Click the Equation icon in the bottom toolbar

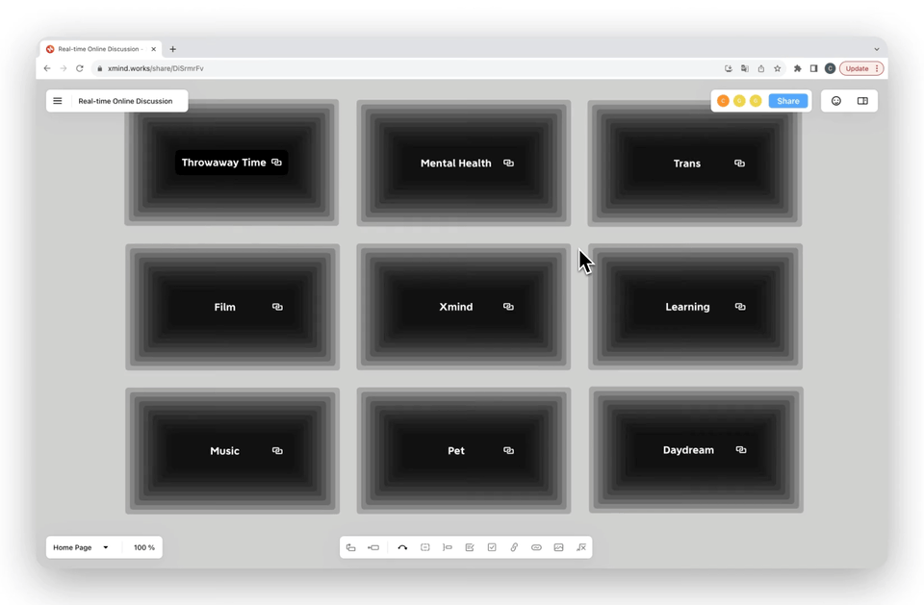[x=581, y=547]
